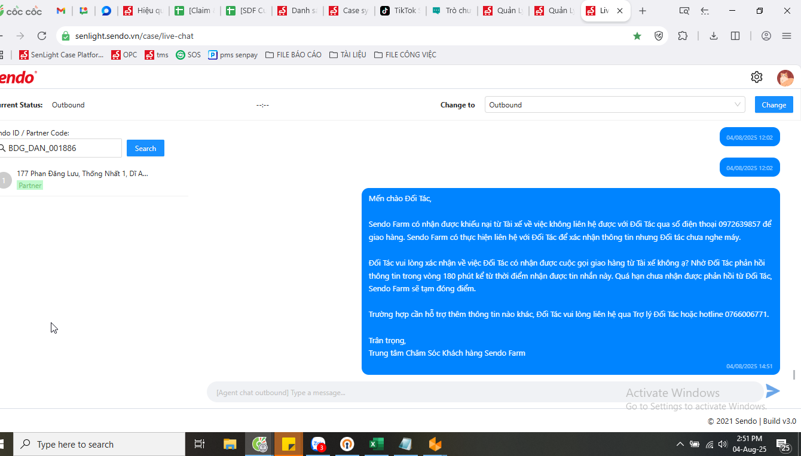
Task: Open File Explorer from taskbar
Action: (230, 444)
